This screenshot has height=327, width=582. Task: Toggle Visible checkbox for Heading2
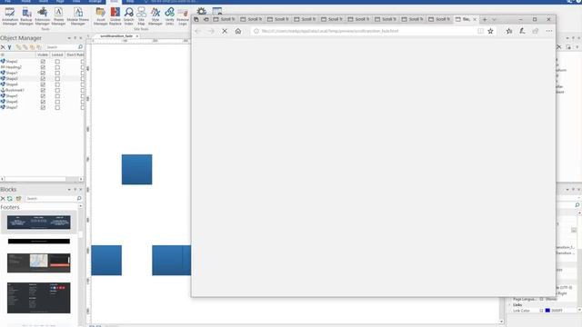(43, 67)
